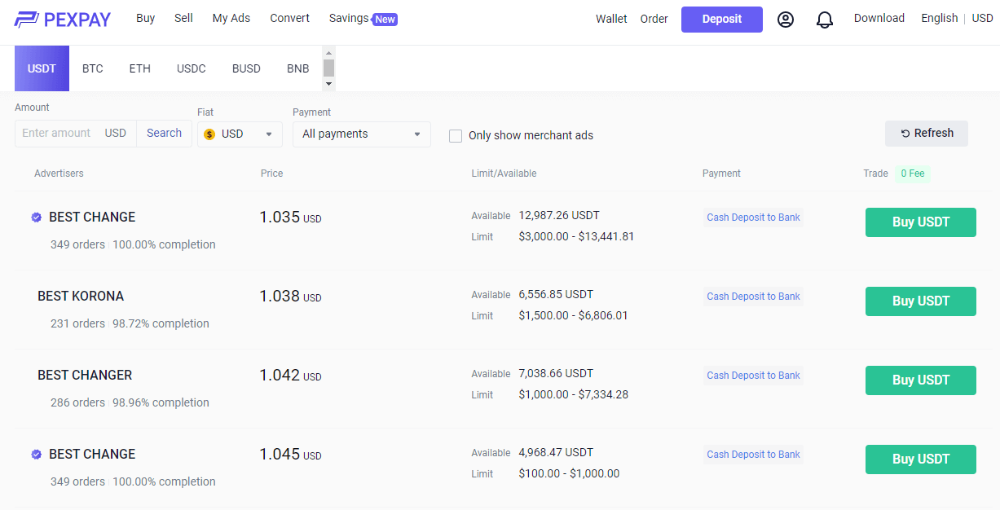The image size is (1000, 510).
Task: Open the BEST KORONA advertiser profile
Action: pyautogui.click(x=81, y=297)
